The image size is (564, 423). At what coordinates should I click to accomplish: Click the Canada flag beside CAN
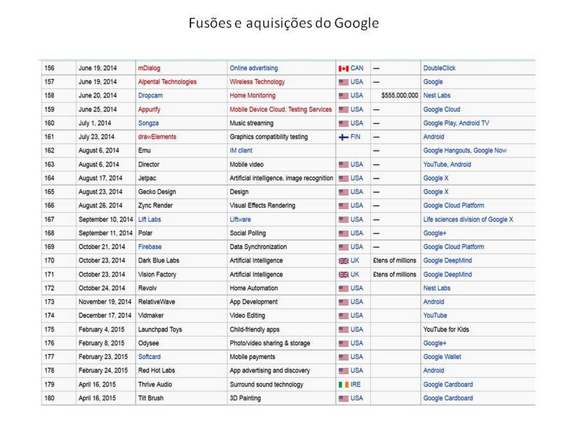(344, 68)
